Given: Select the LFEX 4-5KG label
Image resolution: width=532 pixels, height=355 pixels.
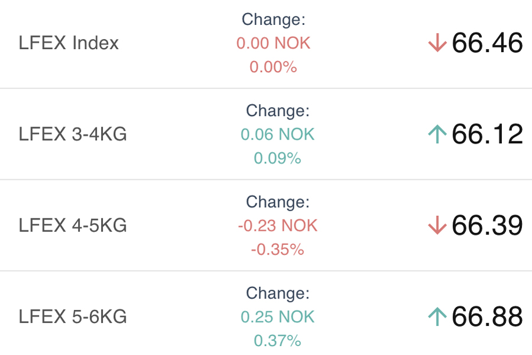Looking at the screenshot, I should 73,225.
